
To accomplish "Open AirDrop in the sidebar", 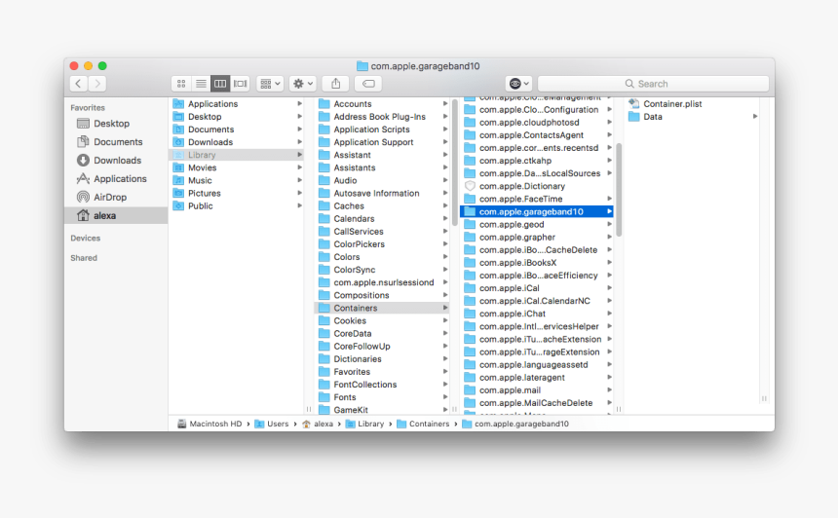I will click(116, 197).
